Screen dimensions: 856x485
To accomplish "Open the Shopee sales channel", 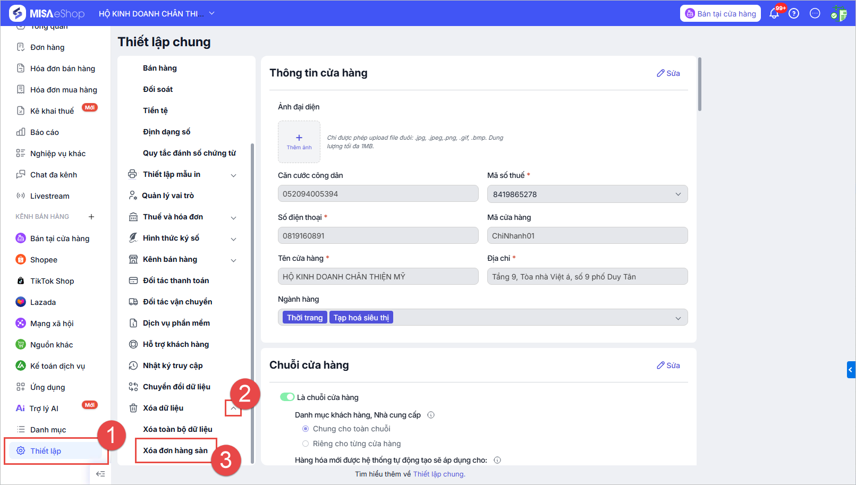I will click(44, 260).
